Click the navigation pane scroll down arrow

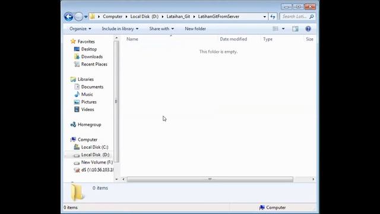116,179
